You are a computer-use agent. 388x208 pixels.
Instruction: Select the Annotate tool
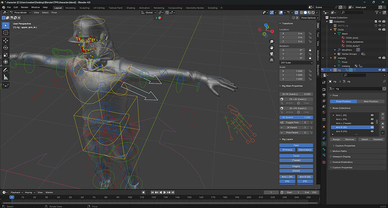click(6, 70)
